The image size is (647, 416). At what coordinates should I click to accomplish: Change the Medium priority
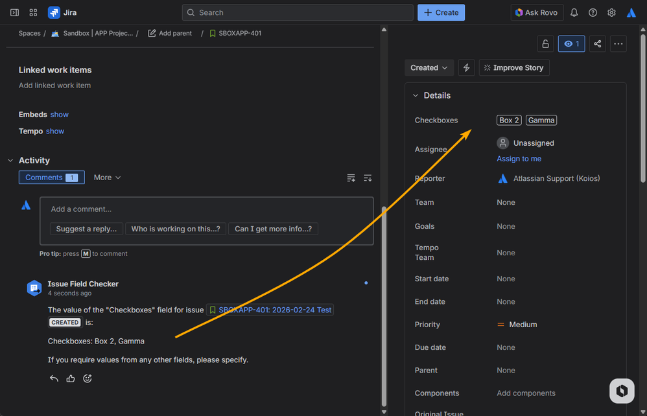tap(517, 325)
